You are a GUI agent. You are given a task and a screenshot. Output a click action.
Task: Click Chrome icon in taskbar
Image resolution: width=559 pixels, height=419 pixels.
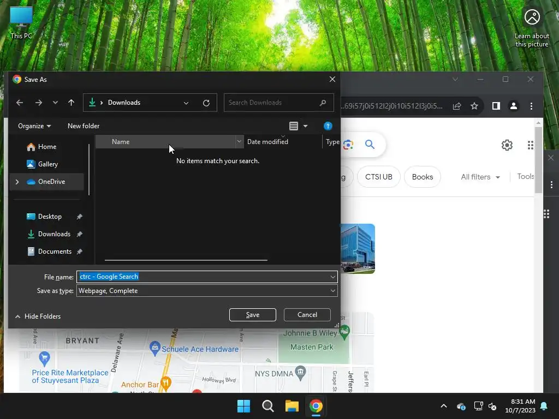tap(316, 406)
